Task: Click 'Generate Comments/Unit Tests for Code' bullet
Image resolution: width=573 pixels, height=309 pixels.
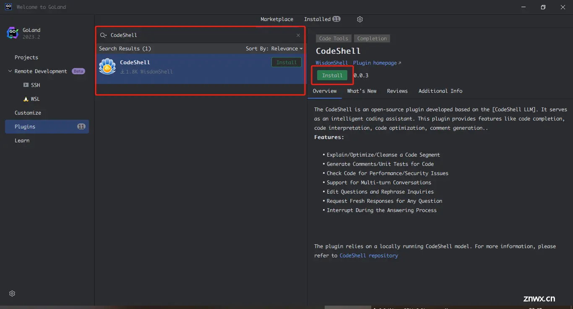Action: click(x=380, y=164)
